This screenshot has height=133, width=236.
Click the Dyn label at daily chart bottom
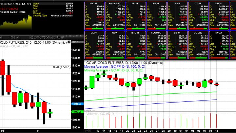[x=86, y=131]
